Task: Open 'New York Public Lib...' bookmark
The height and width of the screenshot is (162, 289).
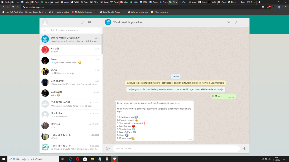Action: tap(12, 12)
